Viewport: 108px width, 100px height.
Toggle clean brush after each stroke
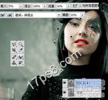(x=10, y=15)
